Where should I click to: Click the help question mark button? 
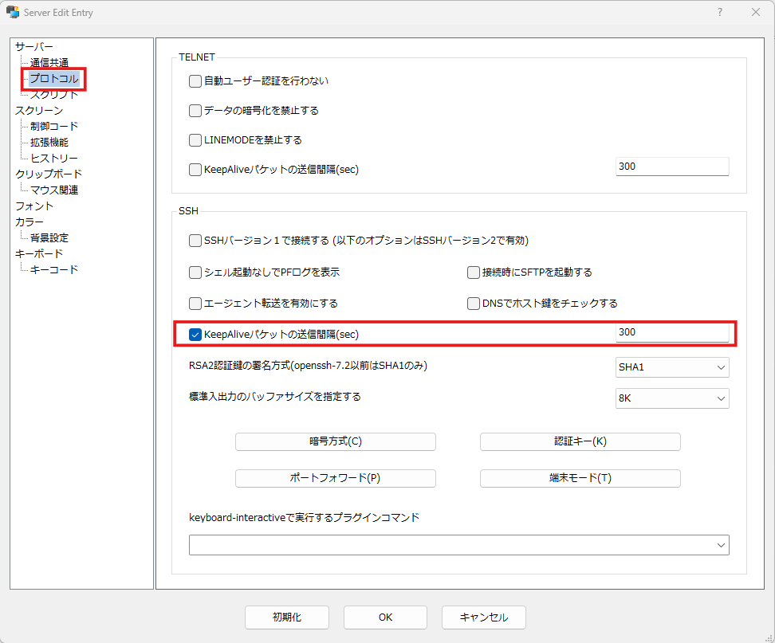click(x=719, y=12)
